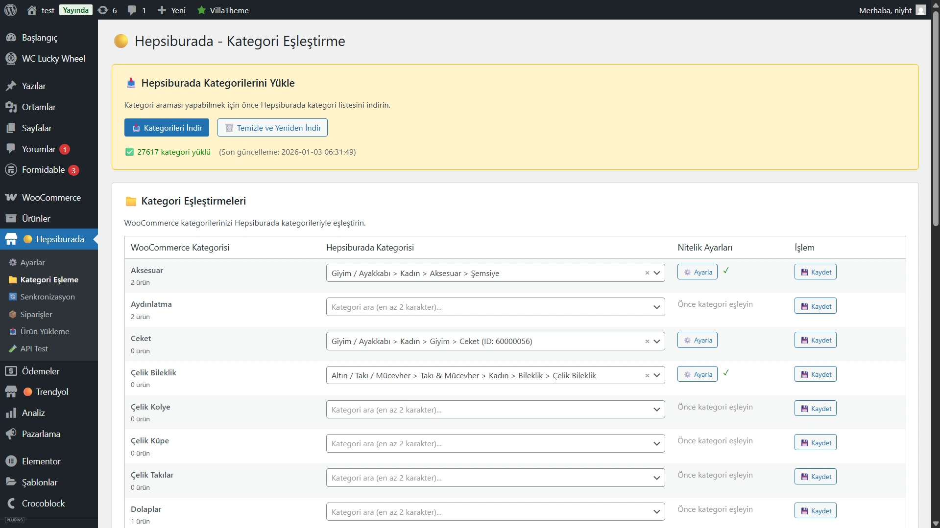940x528 pixels.
Task: Click the user avatar next to niyht
Action: pyautogui.click(x=921, y=10)
